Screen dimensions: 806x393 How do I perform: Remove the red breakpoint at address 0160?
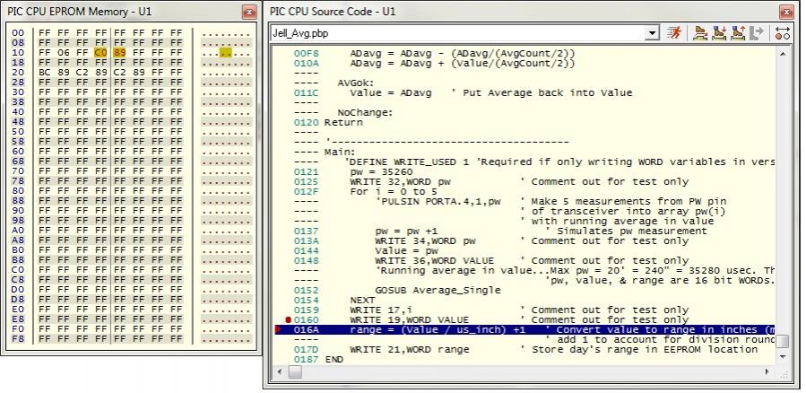[288, 319]
